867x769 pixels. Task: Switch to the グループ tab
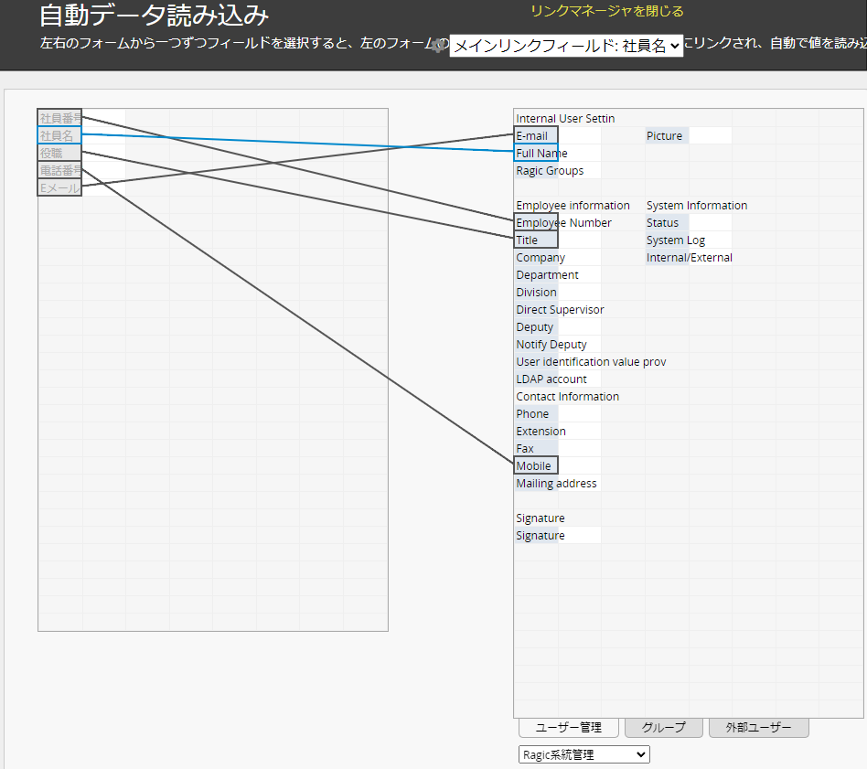click(x=663, y=728)
